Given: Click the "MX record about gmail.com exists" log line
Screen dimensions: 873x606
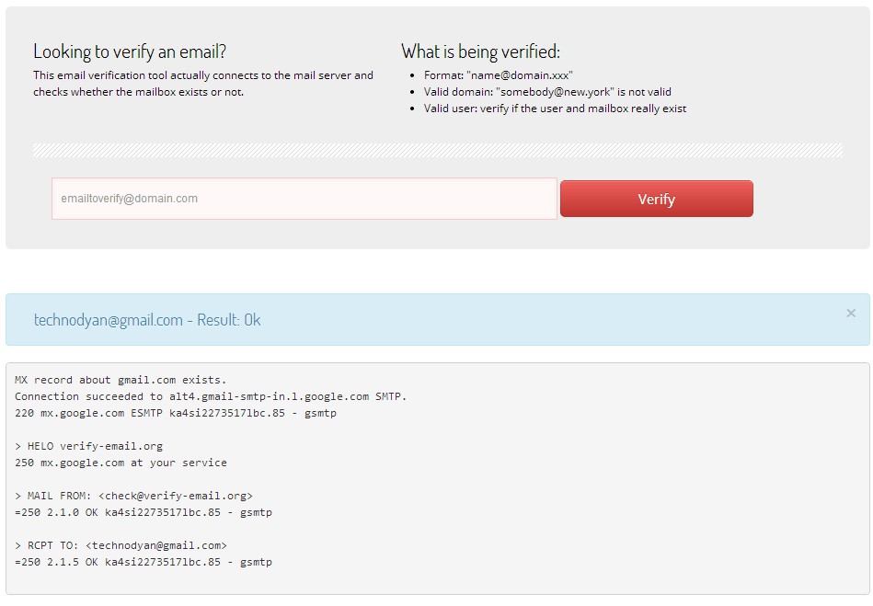Looking at the screenshot, I should 121,380.
